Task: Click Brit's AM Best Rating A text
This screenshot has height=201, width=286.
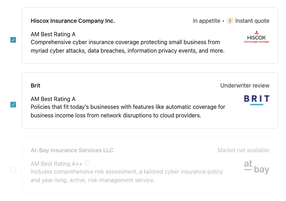Action: [53, 99]
